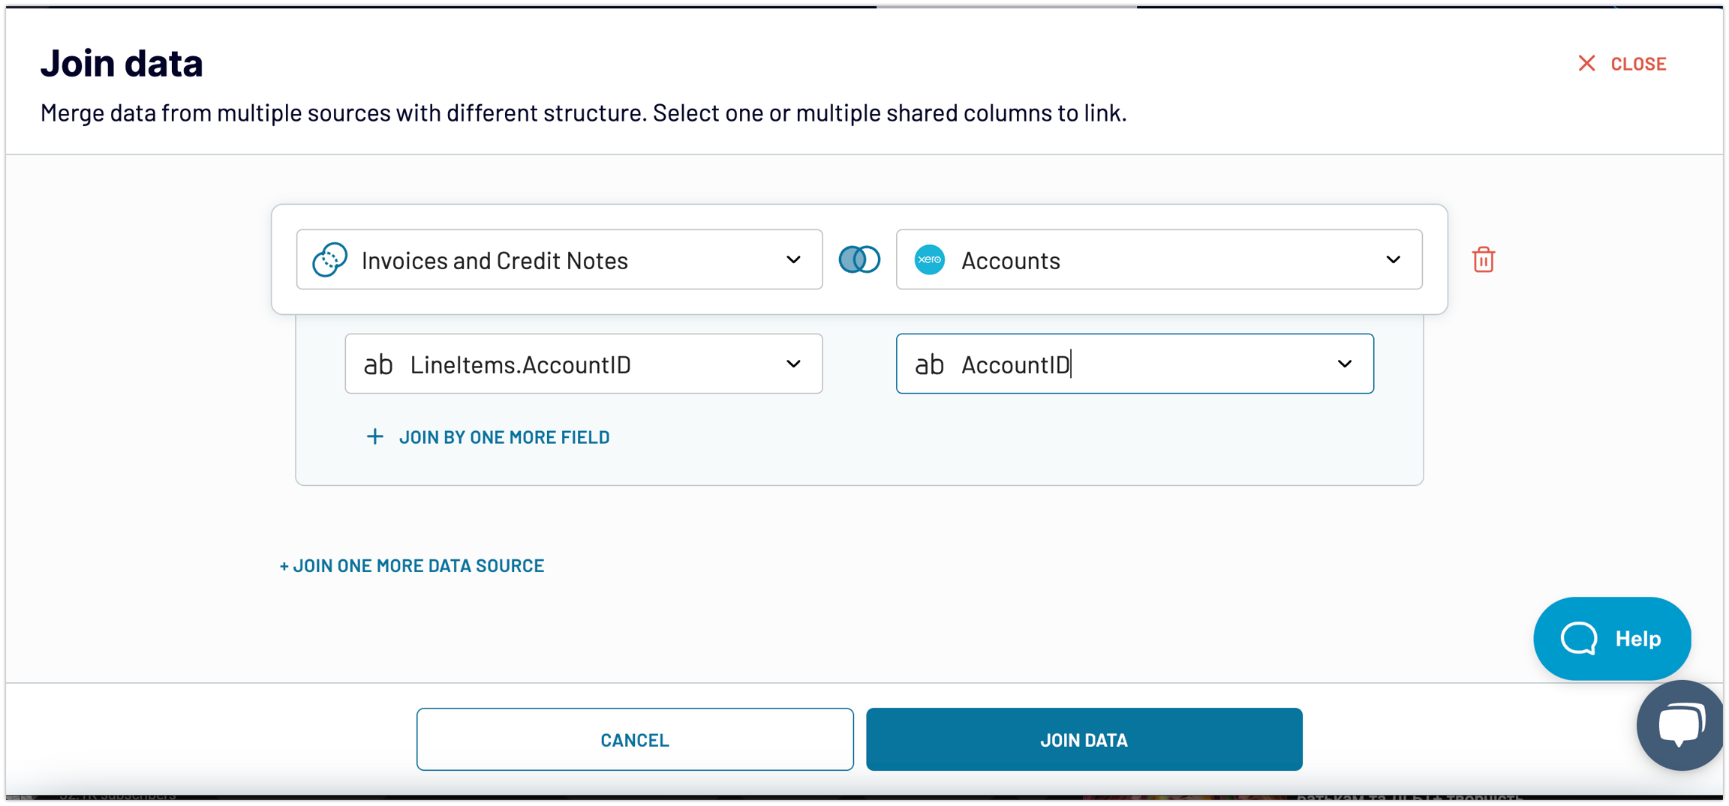Click the X icon next to CLOSE
Image resolution: width=1729 pixels, height=806 pixels.
(1586, 63)
